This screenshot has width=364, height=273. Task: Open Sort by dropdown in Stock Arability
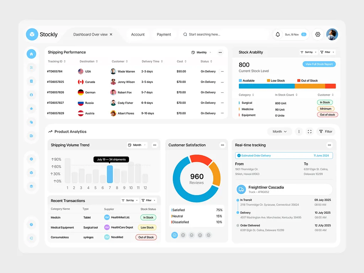[x=309, y=52]
